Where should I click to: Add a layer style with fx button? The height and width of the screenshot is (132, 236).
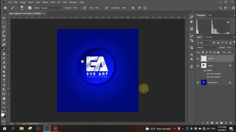(208, 123)
